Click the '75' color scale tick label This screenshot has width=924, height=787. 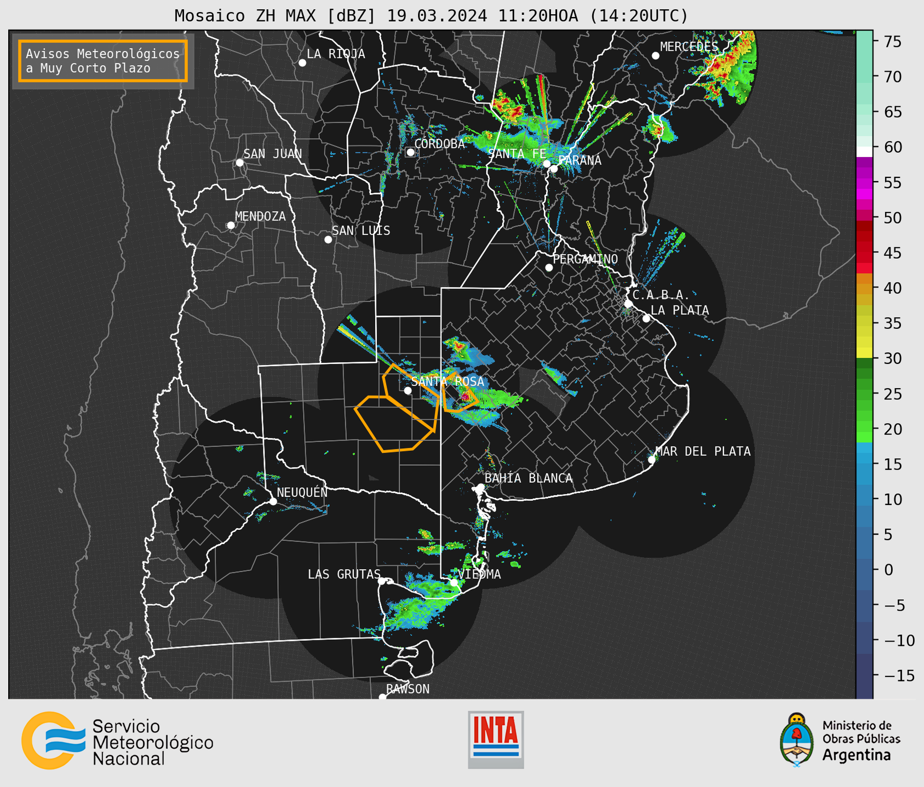click(x=893, y=42)
